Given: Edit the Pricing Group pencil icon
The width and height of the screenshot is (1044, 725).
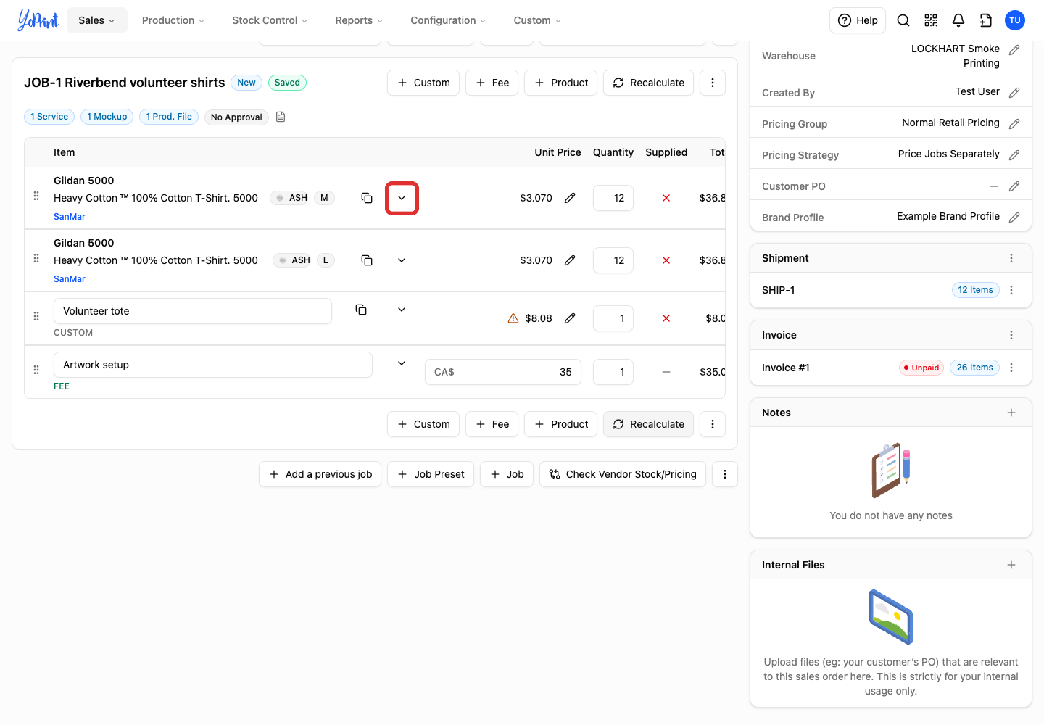Looking at the screenshot, I should (x=1014, y=124).
